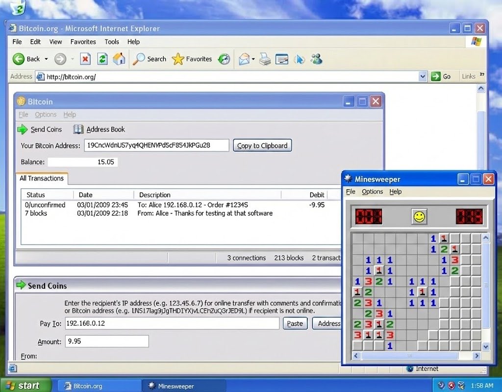Viewport: 502px width, 392px height.
Task: Open the IE History icon
Action: [224, 59]
